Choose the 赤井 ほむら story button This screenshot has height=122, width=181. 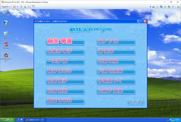[x=65, y=72]
